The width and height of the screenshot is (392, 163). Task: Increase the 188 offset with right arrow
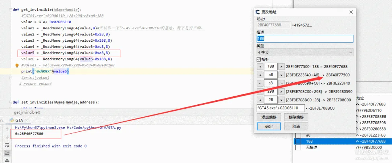click(x=281, y=67)
